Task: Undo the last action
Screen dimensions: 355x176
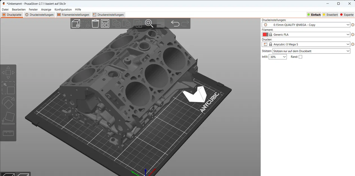Action: pyautogui.click(x=175, y=24)
